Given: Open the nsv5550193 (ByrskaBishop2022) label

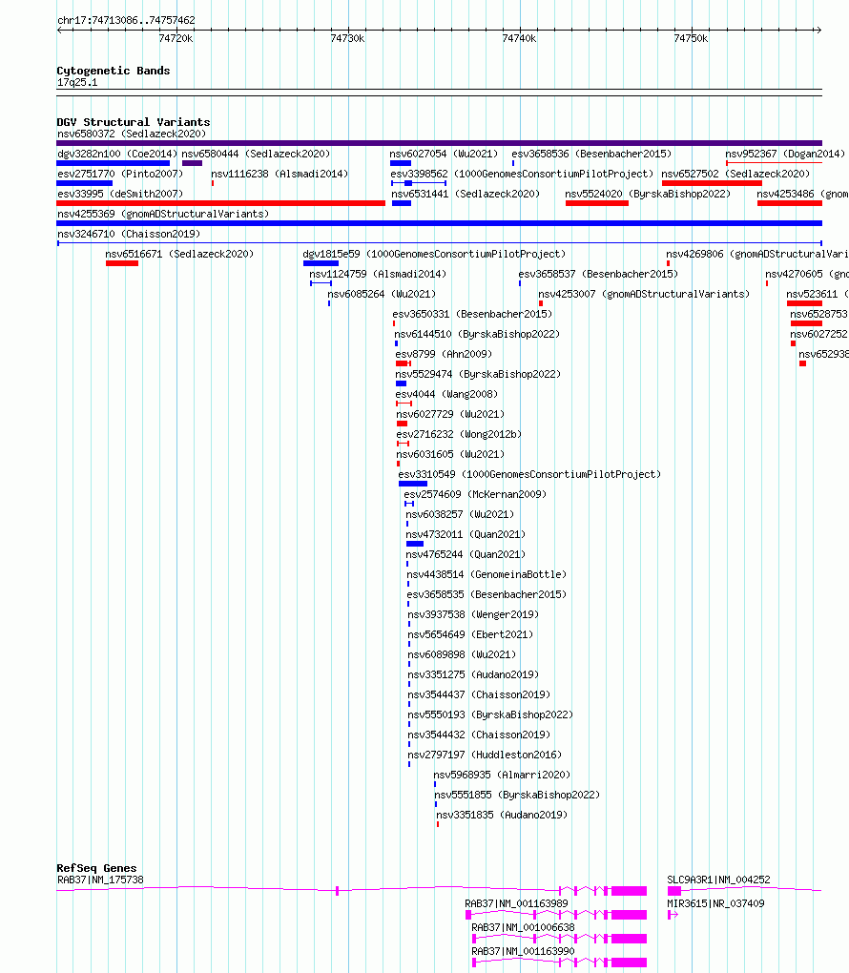Looking at the screenshot, I should pos(490,714).
